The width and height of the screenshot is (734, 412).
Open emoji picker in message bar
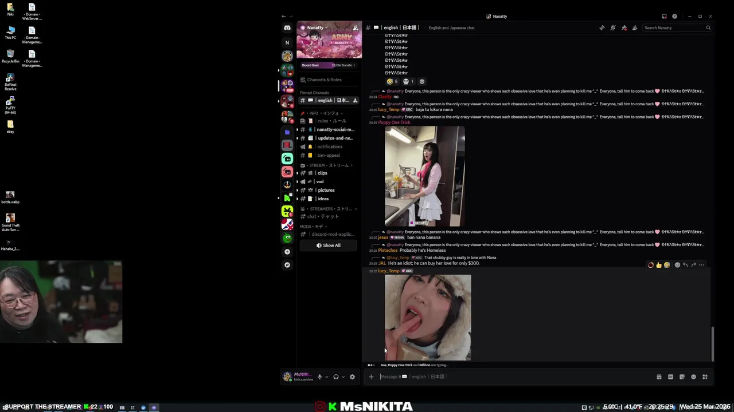click(693, 377)
